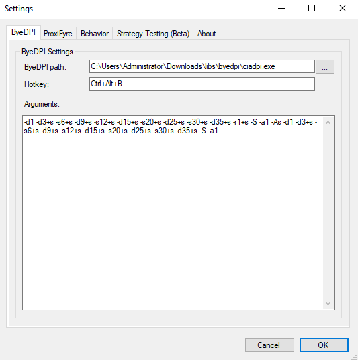Focus the Hotkey field showing Ctrl+Alt+B
Screen dimensions: 358x360
(202, 84)
